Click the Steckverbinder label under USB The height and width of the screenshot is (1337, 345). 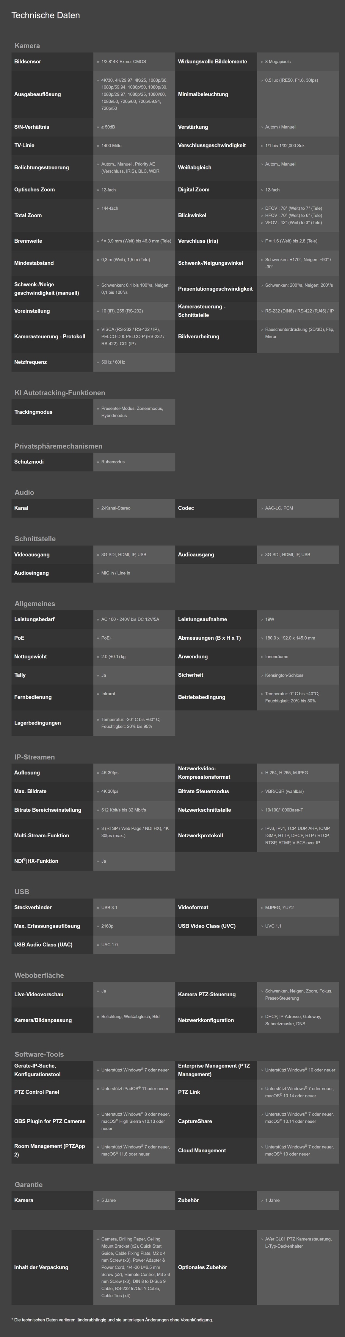(x=33, y=908)
